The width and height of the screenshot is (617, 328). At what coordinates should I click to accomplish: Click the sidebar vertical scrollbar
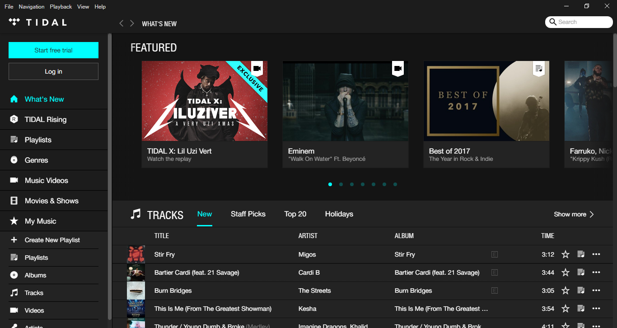[x=110, y=176]
